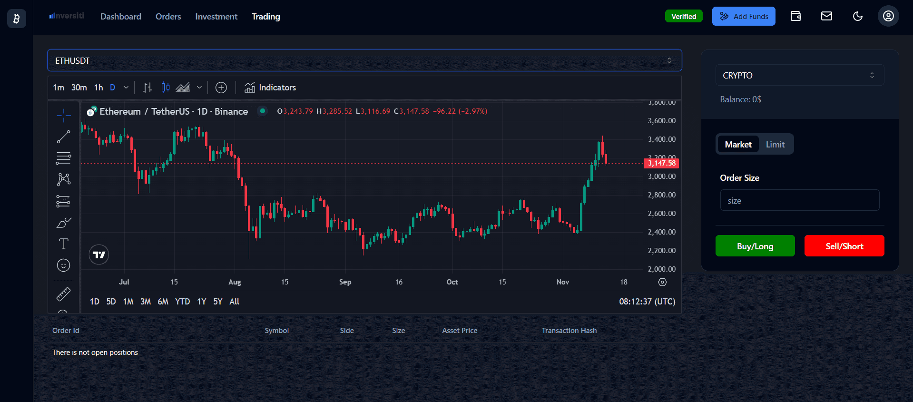Open chart settings gear near time axis
This screenshot has width=913, height=402.
click(662, 282)
